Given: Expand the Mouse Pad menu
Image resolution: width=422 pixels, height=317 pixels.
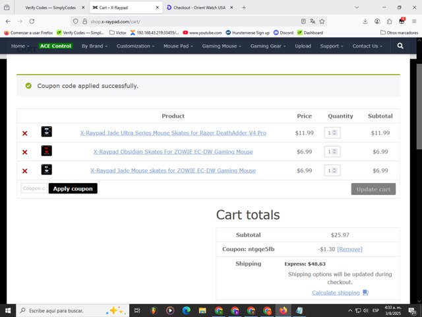Looking at the screenshot, I should click(178, 46).
